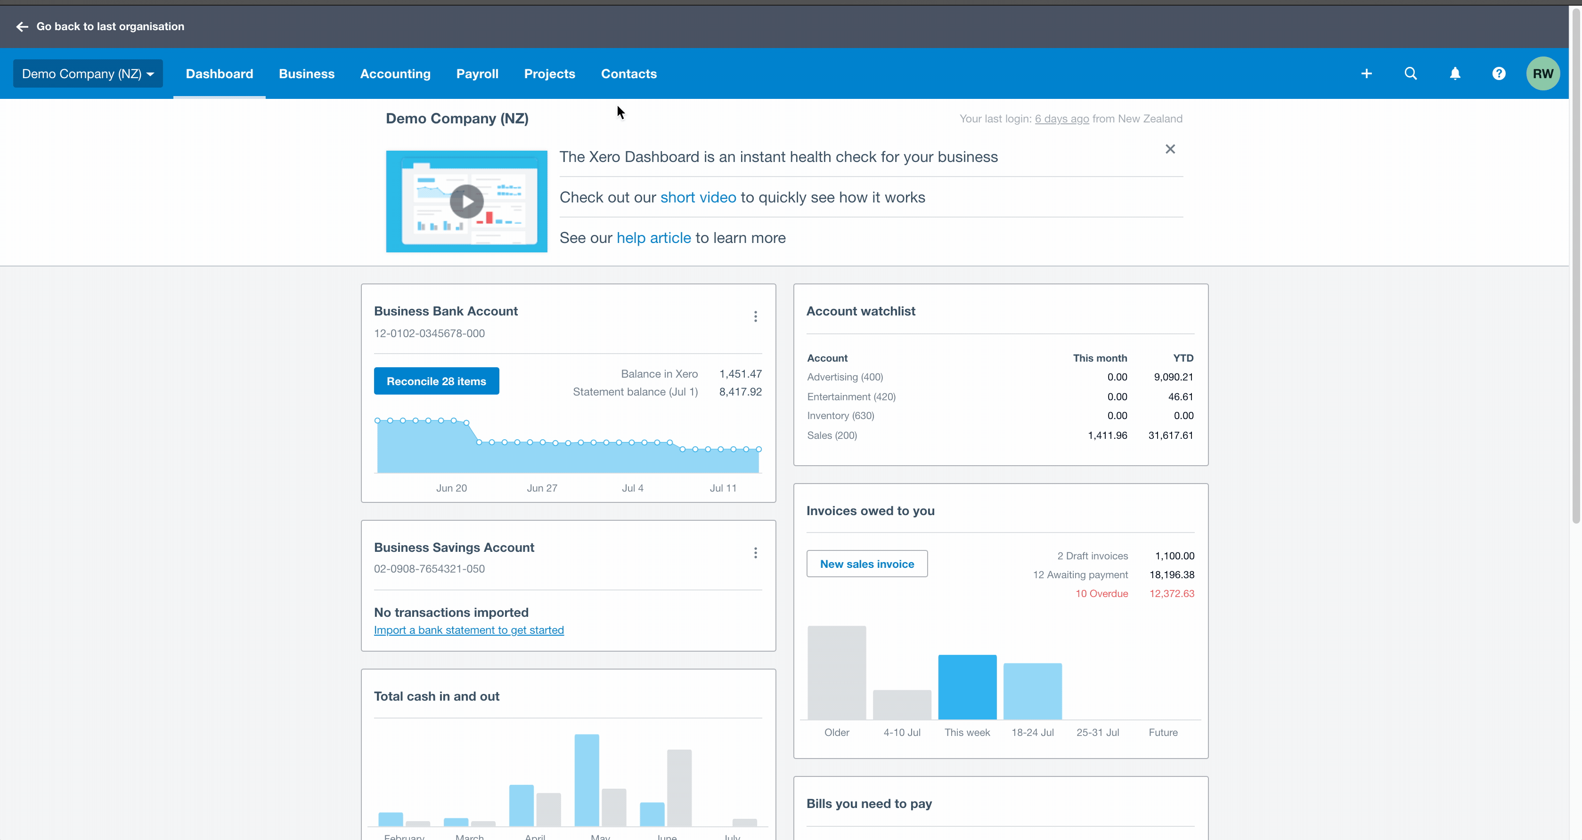Click the New sales invoice button
Image resolution: width=1582 pixels, height=840 pixels.
(867, 564)
